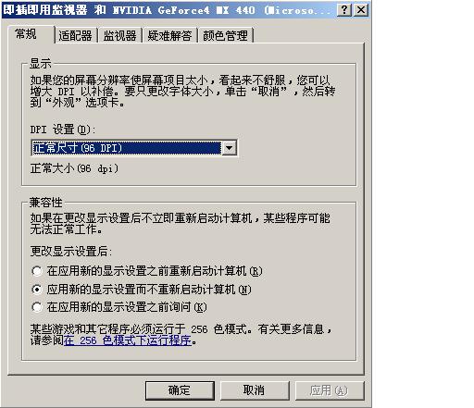Select the restart-before-applying (R) radio button
This screenshot has width=474, height=408.
click(x=37, y=271)
